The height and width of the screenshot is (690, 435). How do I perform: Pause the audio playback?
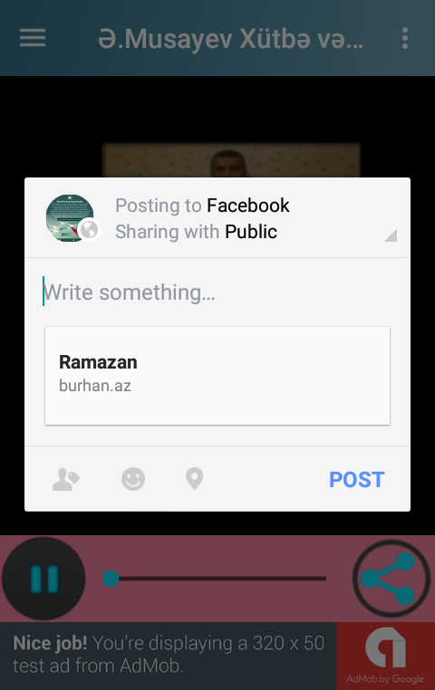(43, 579)
